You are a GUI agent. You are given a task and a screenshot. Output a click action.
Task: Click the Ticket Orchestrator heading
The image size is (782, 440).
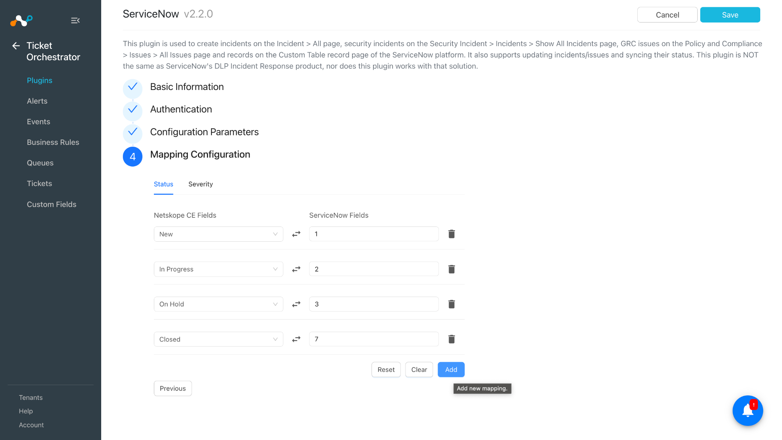tap(53, 51)
